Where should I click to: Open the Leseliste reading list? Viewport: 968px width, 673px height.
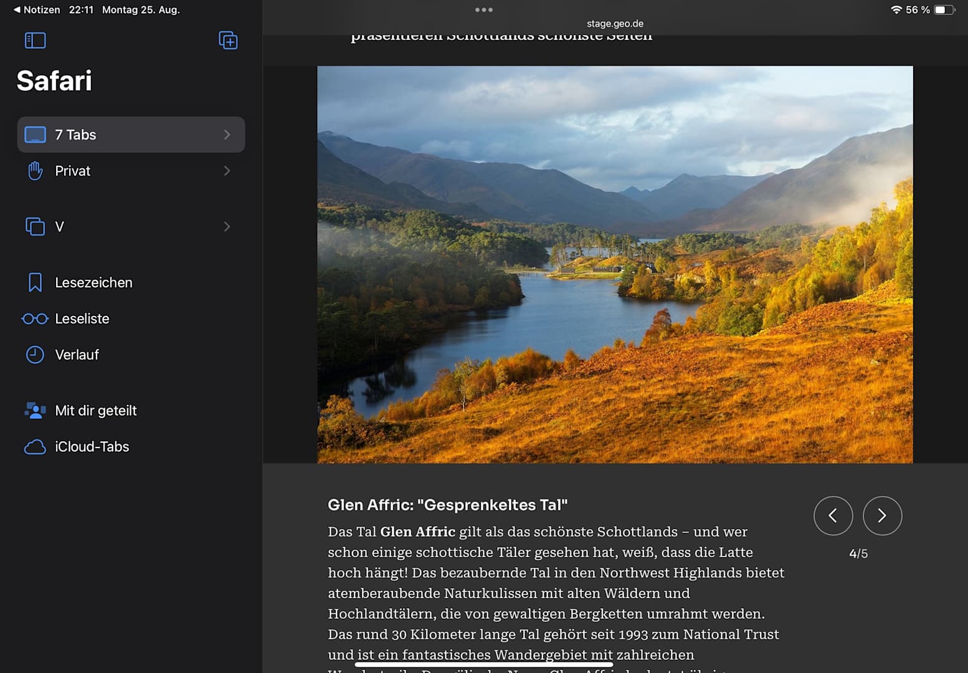(82, 318)
